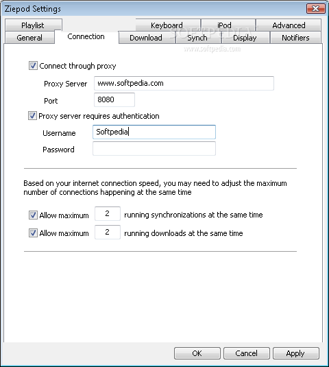Switch to the Playlist tab

33,25
